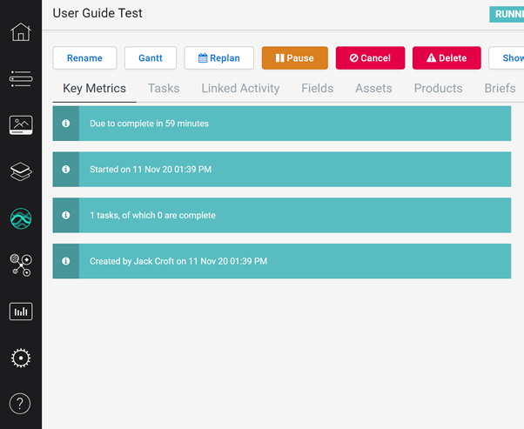Select the Fields tab
Viewport: 524px width, 429px height.
(318, 89)
